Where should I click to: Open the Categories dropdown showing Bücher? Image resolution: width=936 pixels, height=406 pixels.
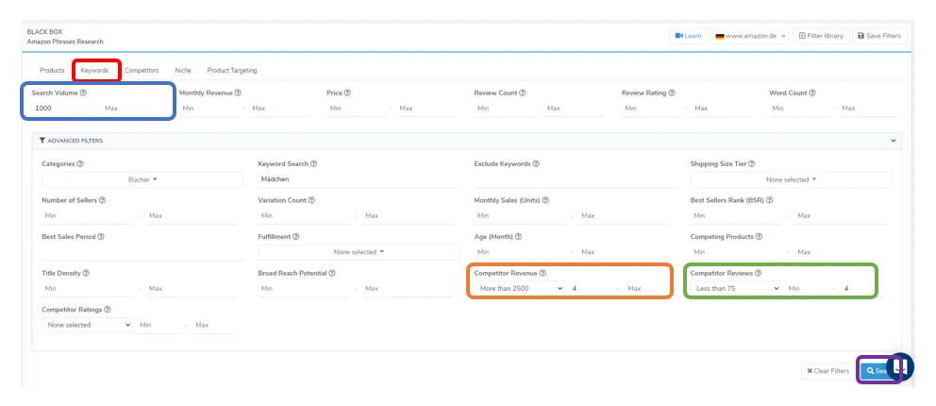[x=142, y=179]
